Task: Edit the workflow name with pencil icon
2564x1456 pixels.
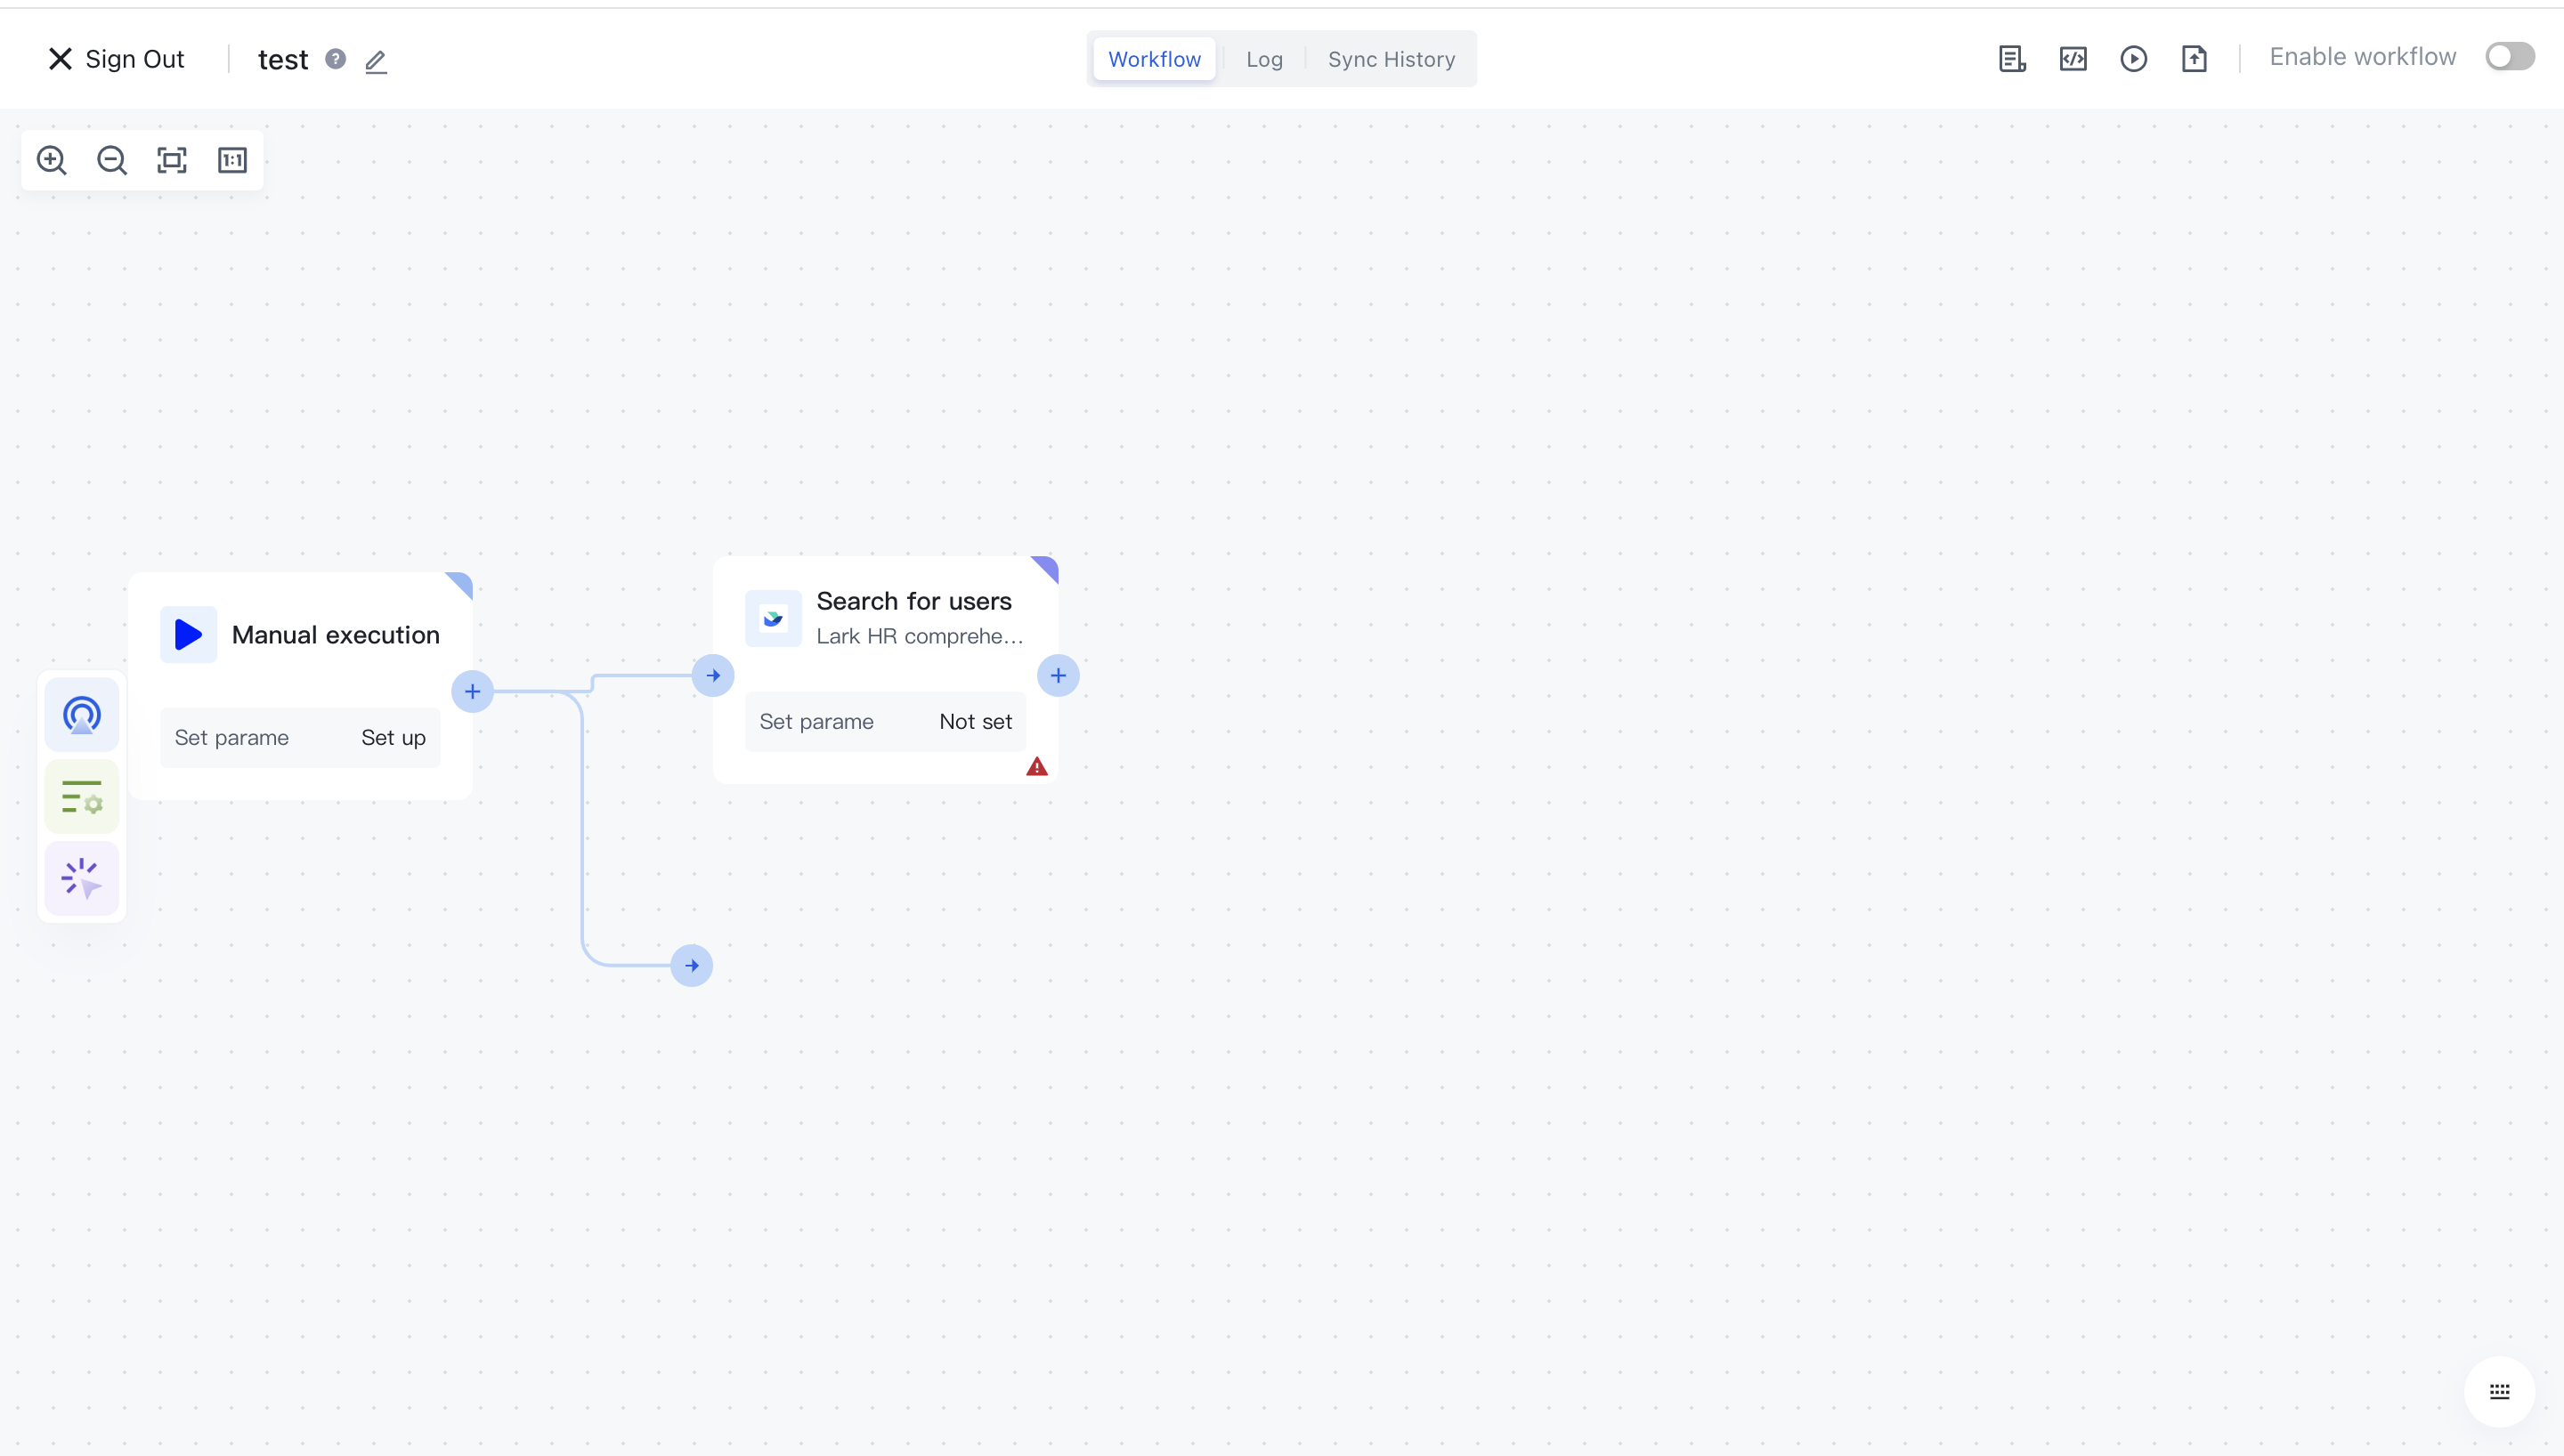Action: (376, 61)
